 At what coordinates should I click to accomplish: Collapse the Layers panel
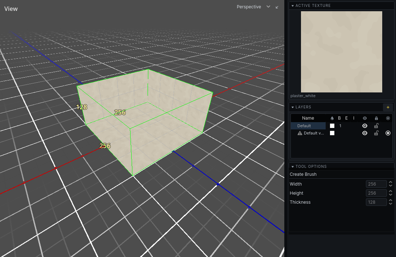pos(293,107)
